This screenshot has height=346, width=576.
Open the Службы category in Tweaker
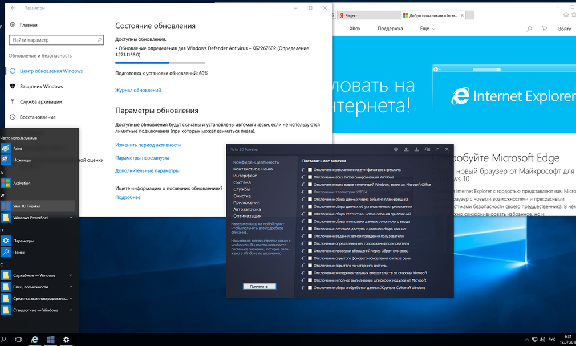coord(241,189)
